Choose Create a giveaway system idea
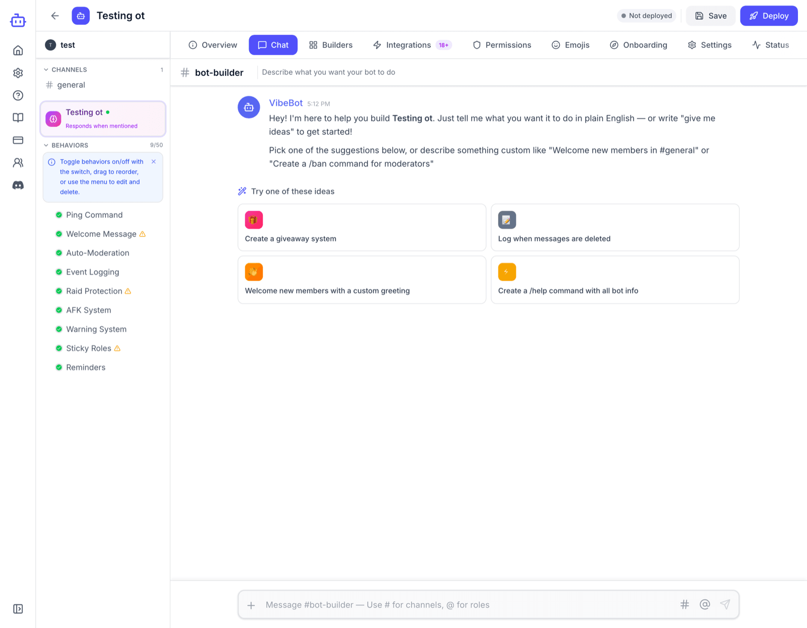Viewport: 807px width, 628px height. coord(362,228)
